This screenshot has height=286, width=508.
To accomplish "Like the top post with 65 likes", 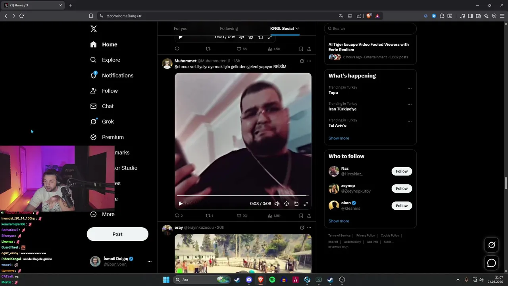I will point(242,49).
